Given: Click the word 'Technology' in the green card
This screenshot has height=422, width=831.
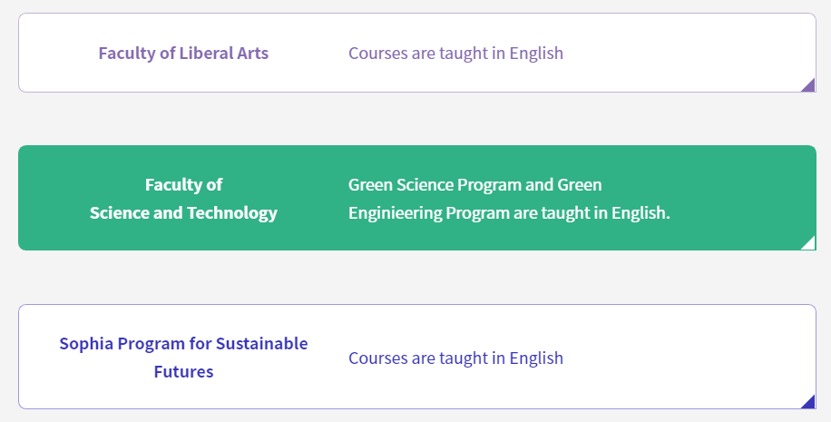Looking at the screenshot, I should (x=232, y=212).
